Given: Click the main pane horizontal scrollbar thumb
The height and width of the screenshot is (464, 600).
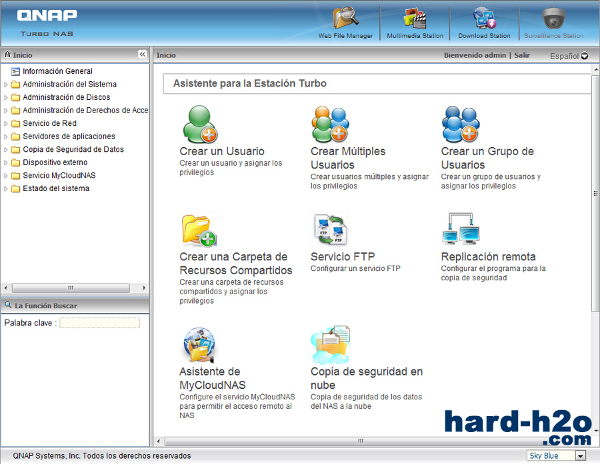Looking at the screenshot, I should [360, 441].
